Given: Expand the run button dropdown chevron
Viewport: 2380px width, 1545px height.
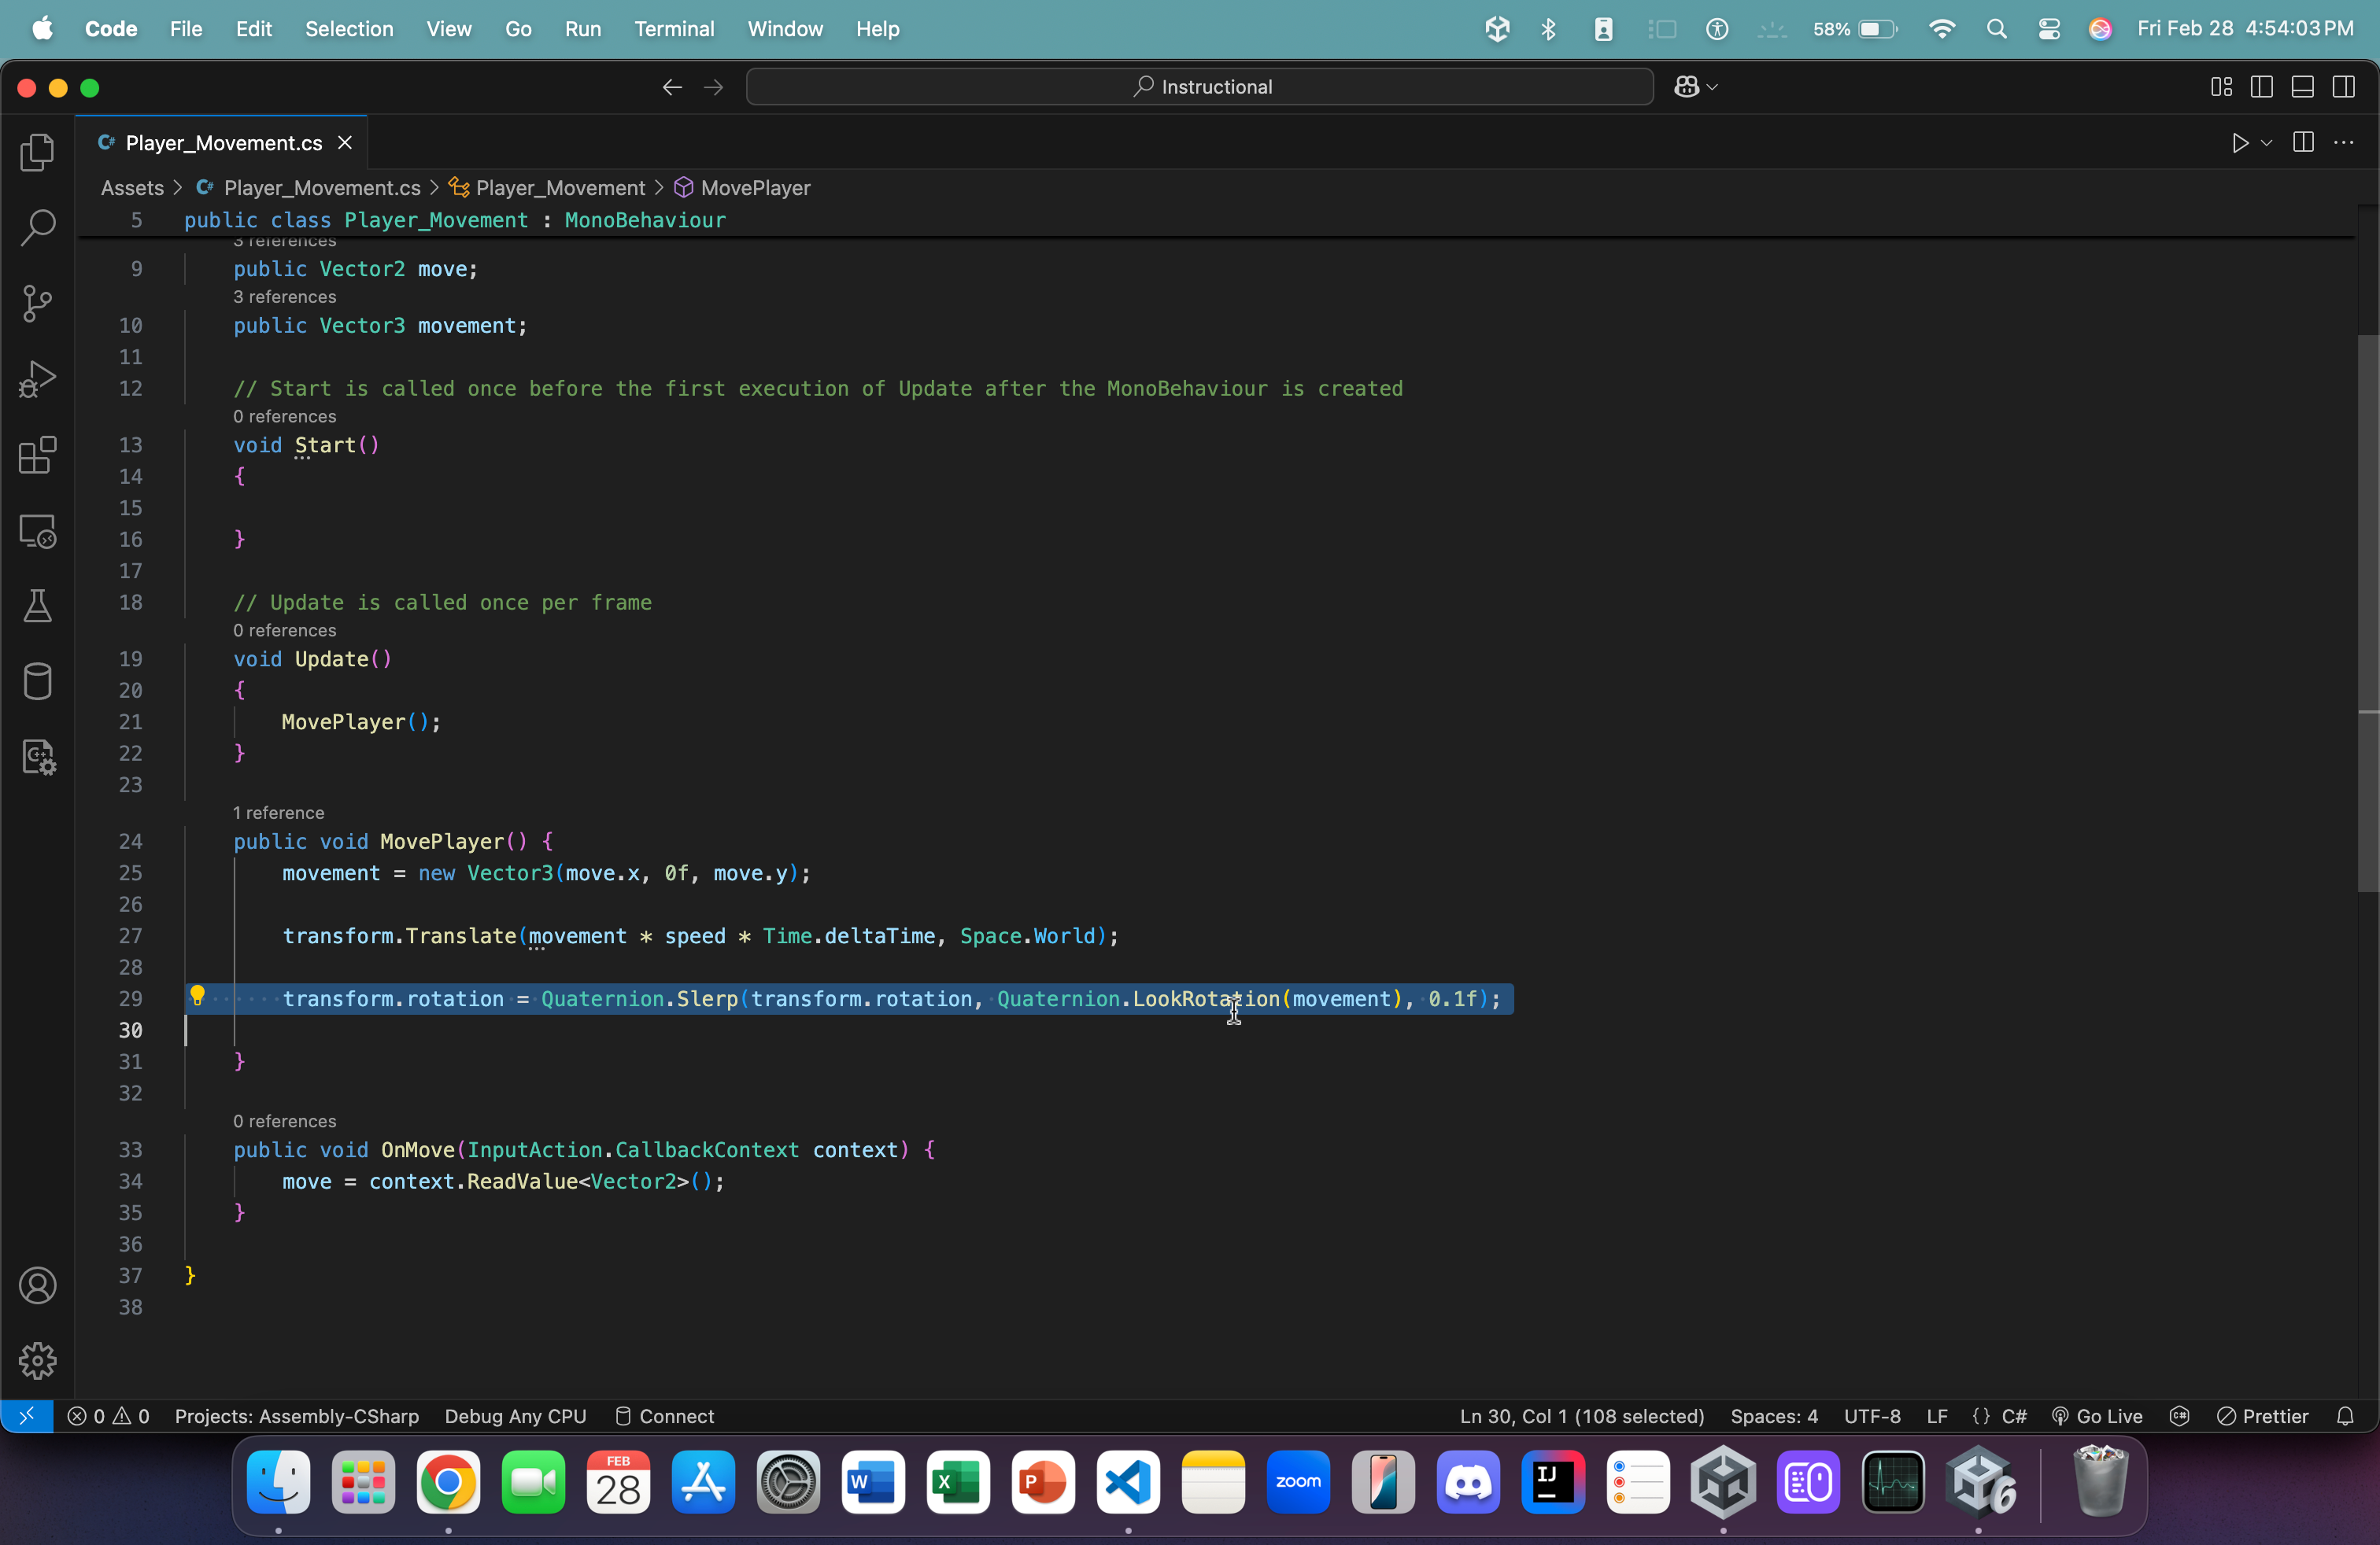Looking at the screenshot, I should click(2267, 143).
